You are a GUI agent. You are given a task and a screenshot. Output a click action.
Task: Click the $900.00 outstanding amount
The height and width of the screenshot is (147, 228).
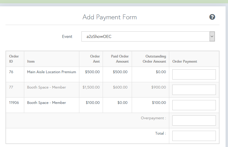(159, 87)
